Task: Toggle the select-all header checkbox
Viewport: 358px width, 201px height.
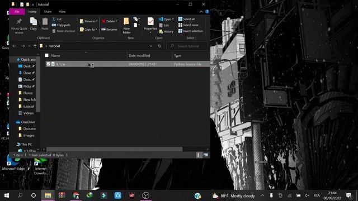Action: point(46,55)
